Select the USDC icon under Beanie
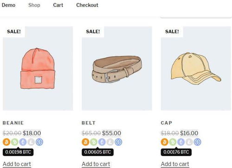 pyautogui.click(x=39, y=142)
